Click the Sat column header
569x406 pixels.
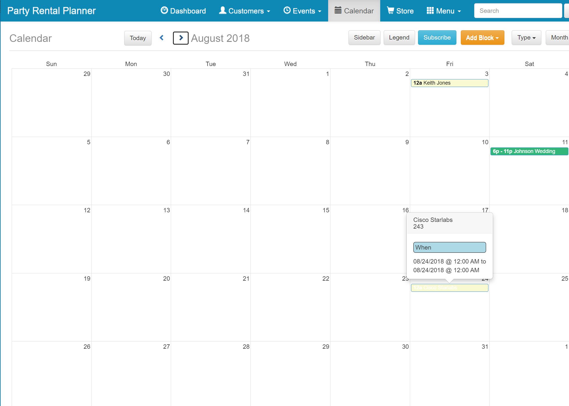pos(529,64)
